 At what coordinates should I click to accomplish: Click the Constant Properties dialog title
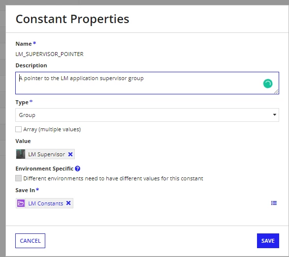(x=72, y=19)
